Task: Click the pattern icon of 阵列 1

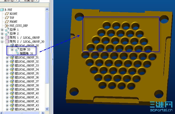Action: point(7,38)
